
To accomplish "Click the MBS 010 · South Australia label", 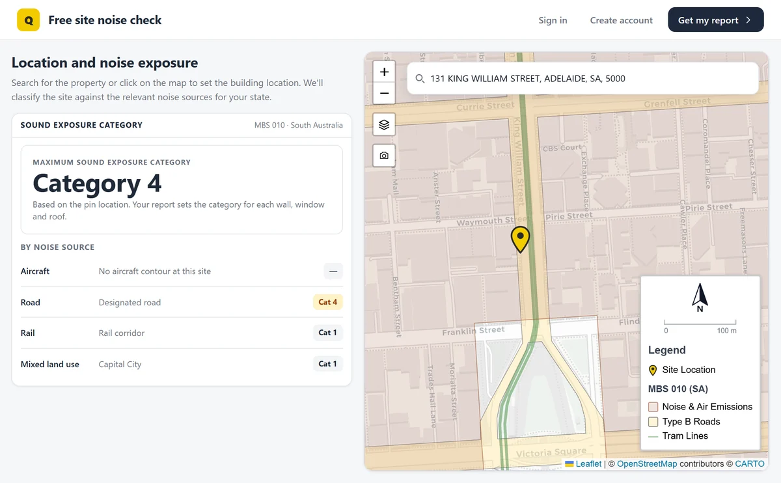I will tap(299, 125).
